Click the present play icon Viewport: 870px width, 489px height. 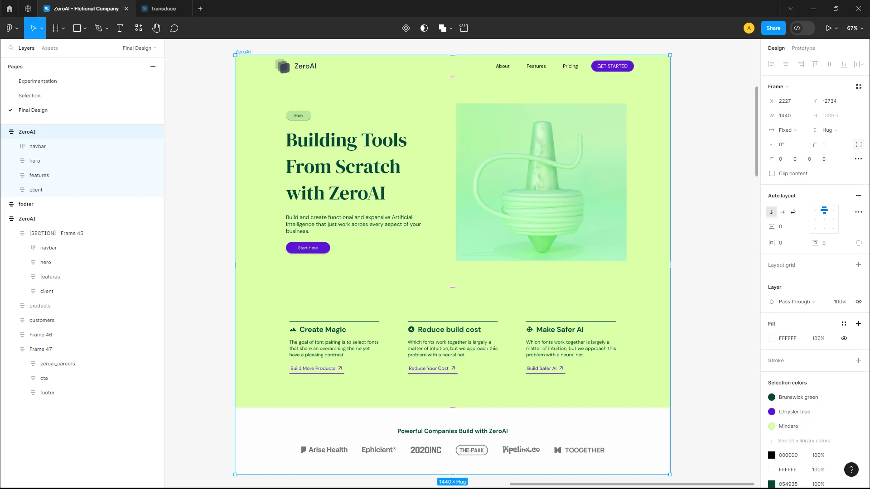828,28
